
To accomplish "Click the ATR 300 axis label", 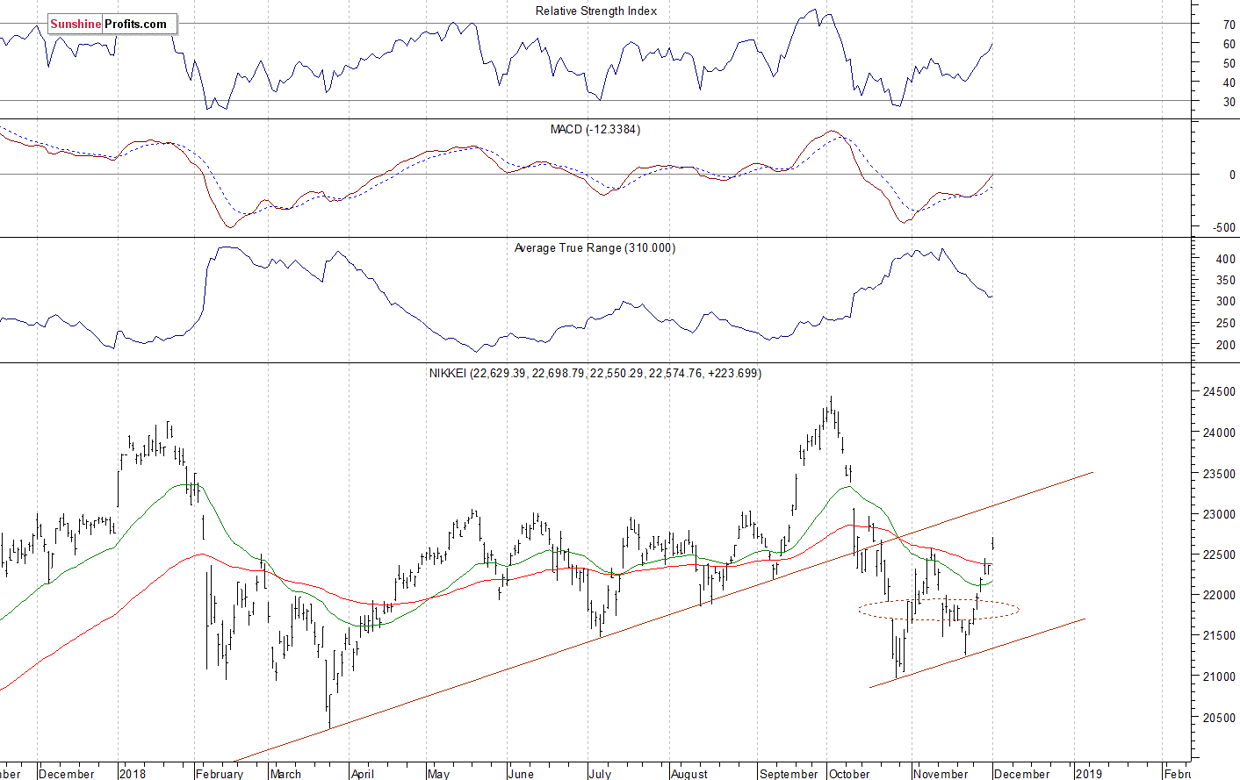I will 1225,301.
